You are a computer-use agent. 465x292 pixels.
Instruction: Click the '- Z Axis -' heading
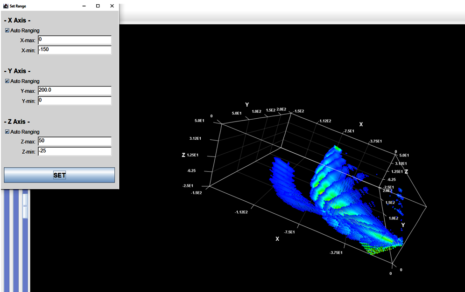[17, 122]
